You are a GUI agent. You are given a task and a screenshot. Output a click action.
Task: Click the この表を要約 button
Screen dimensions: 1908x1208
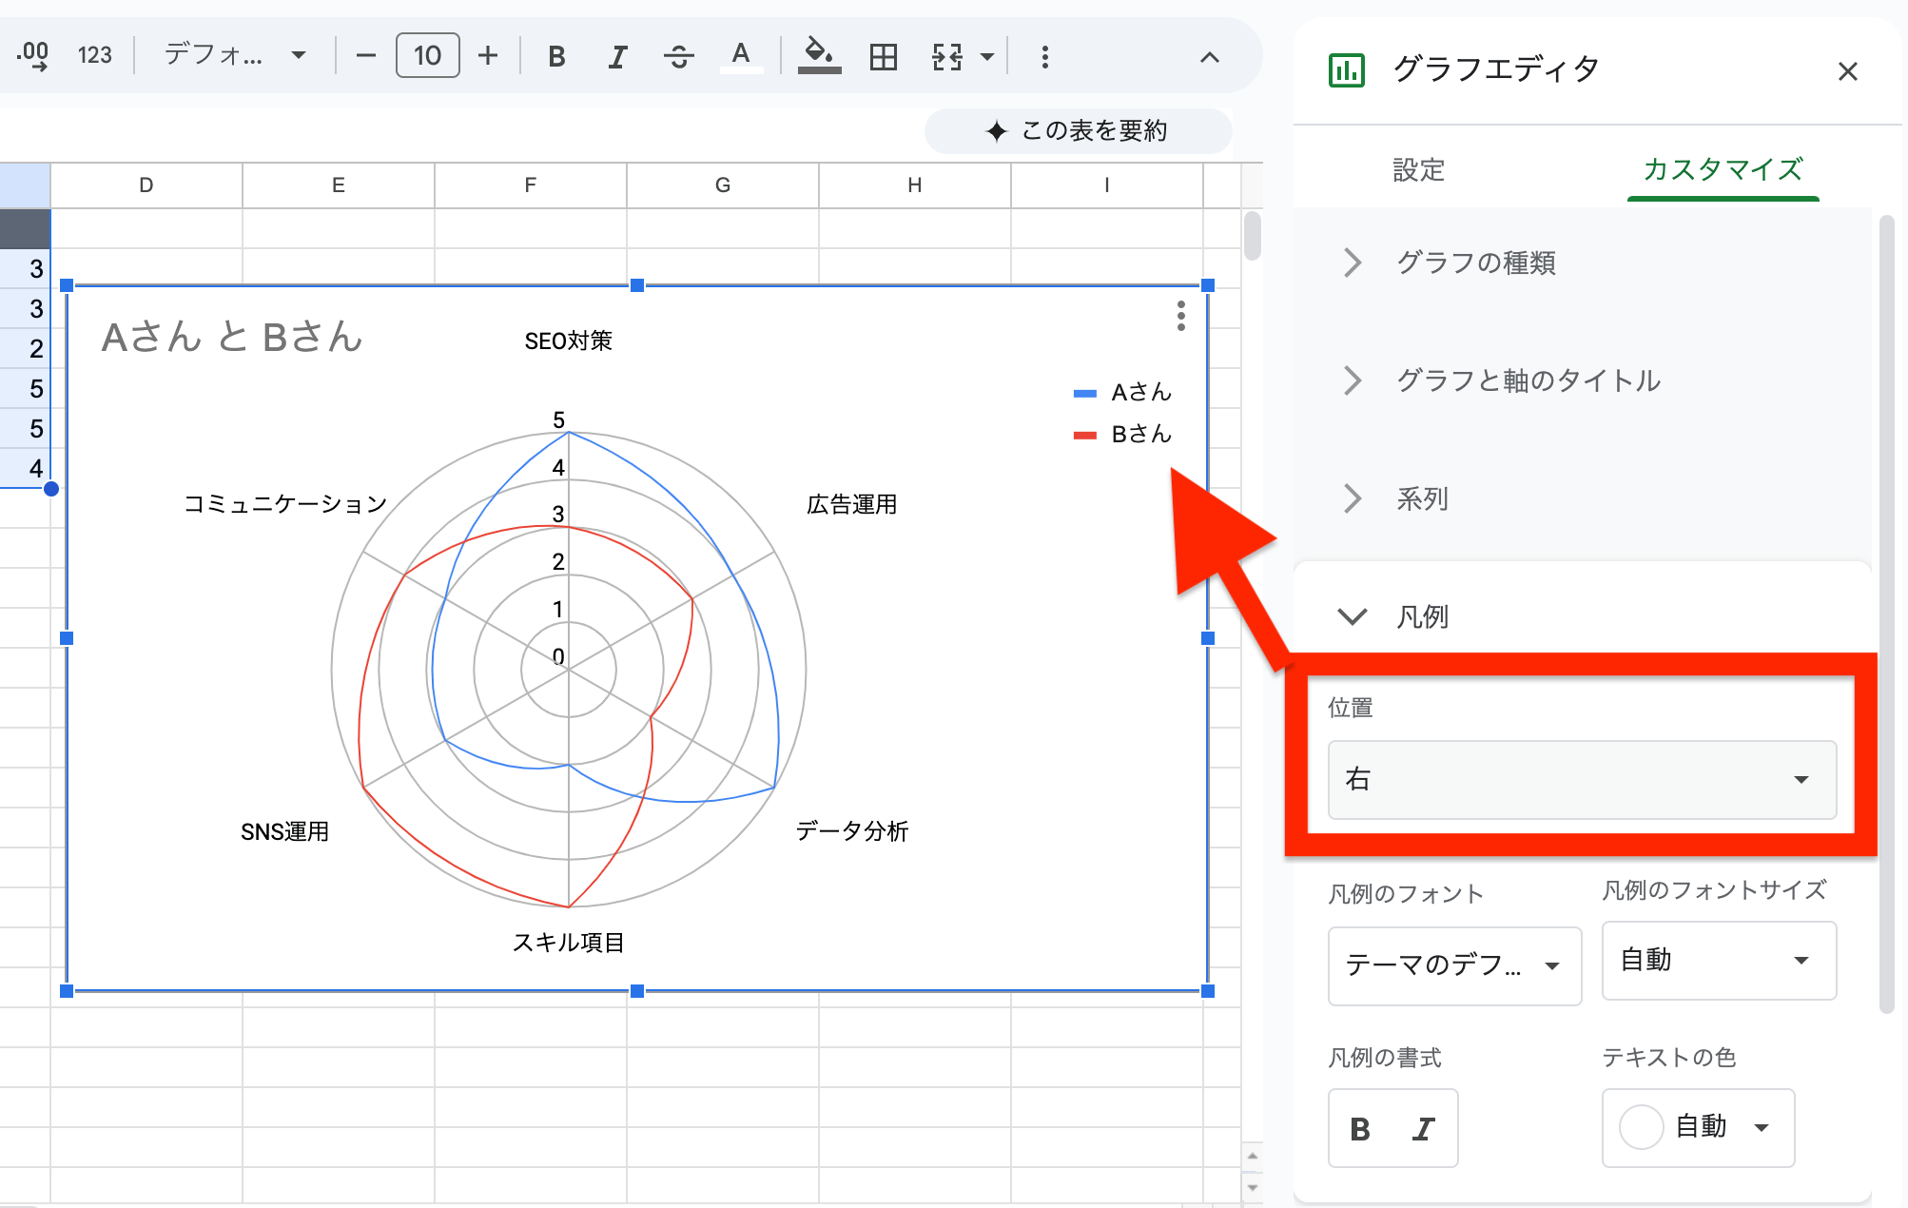[x=1077, y=131]
